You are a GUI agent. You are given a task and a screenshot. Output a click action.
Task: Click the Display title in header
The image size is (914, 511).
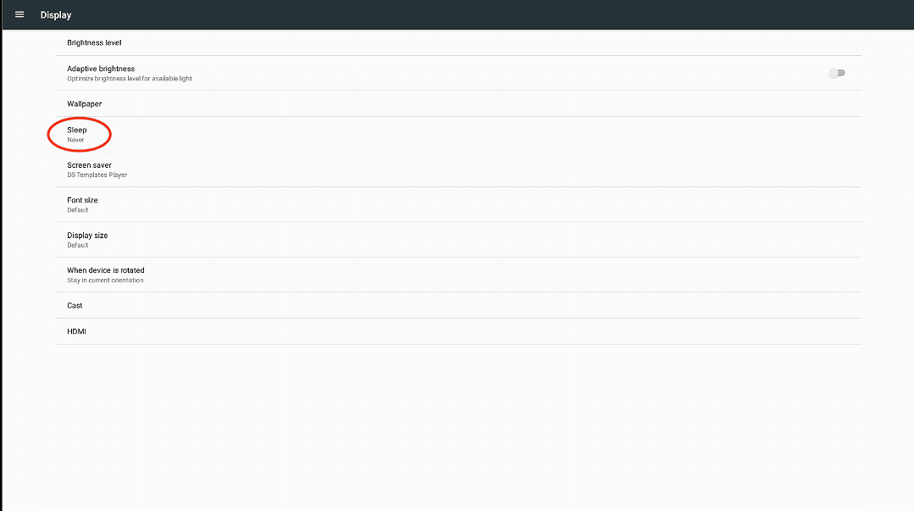(56, 15)
